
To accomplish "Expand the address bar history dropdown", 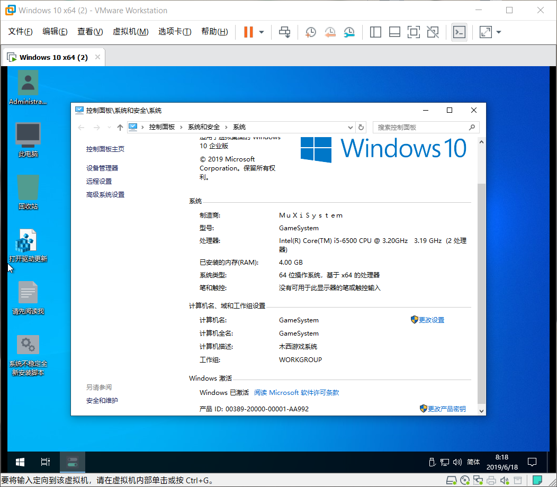I will [351, 127].
